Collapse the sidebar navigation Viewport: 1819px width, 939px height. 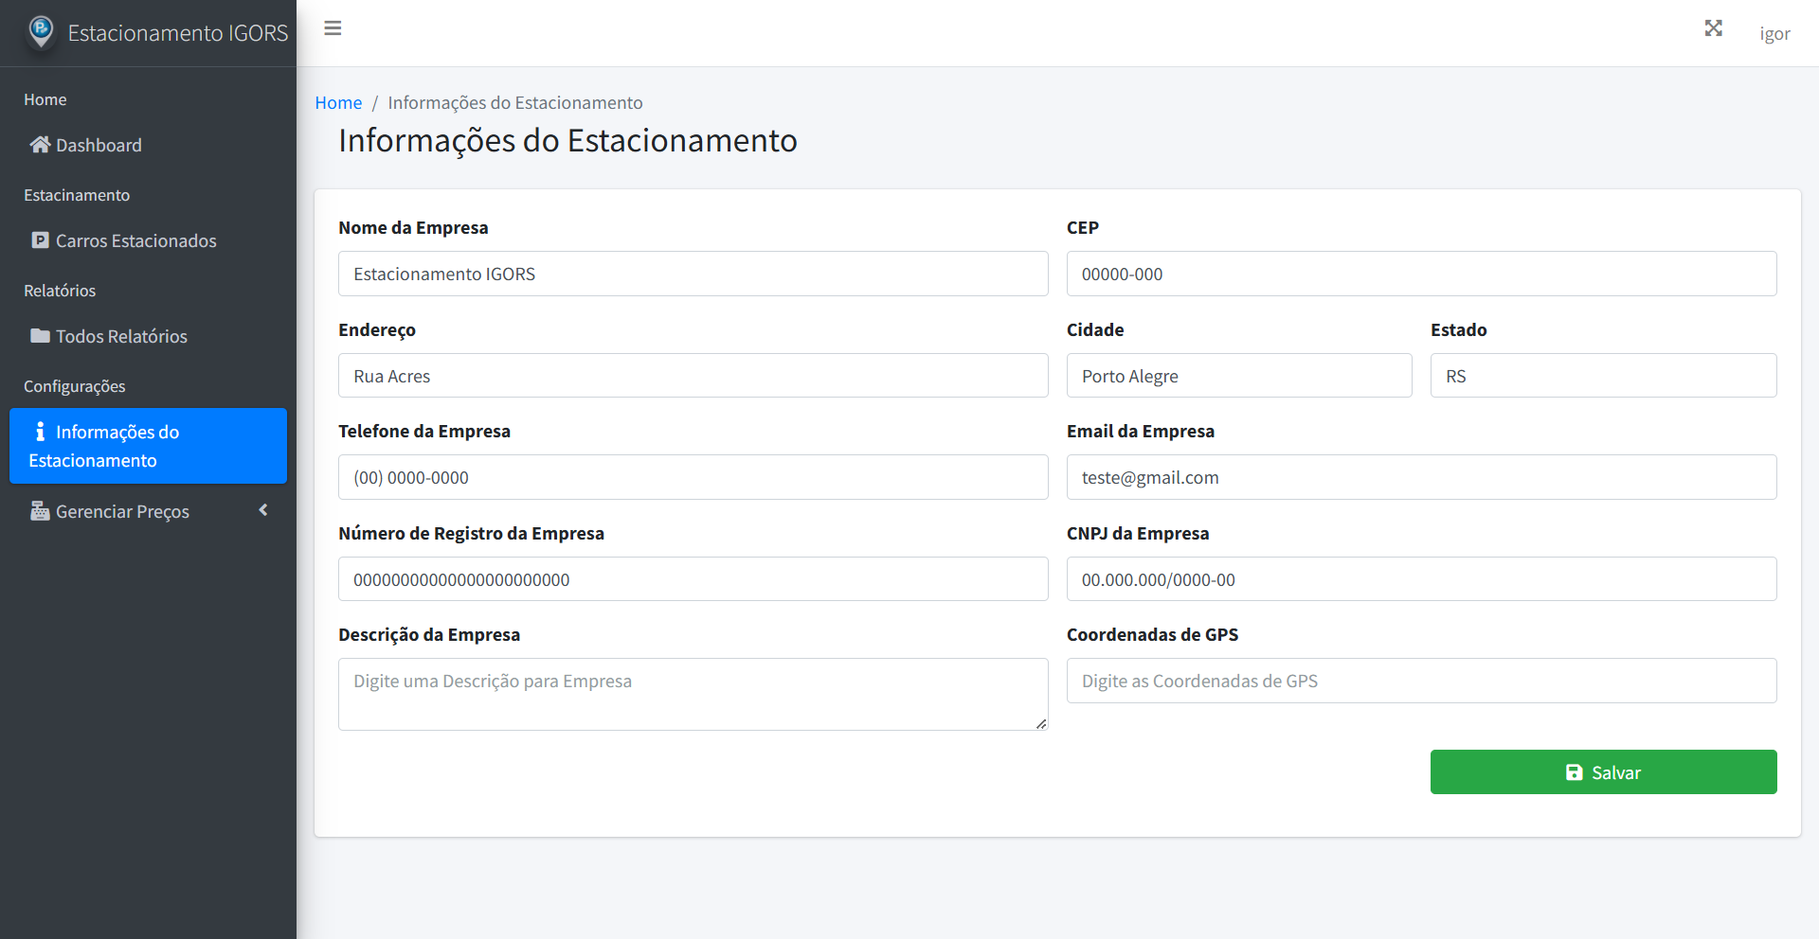(x=333, y=28)
